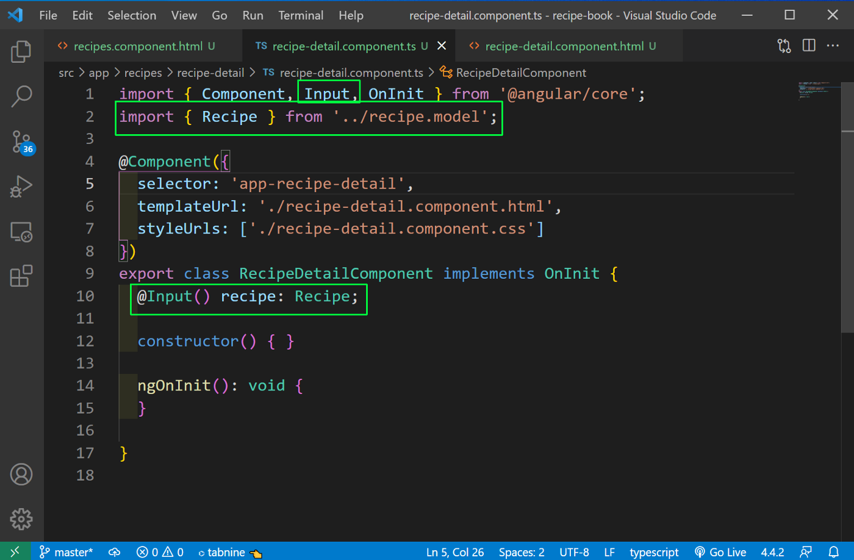
Task: Click TypeScript version 4.4.2
Action: (772, 551)
